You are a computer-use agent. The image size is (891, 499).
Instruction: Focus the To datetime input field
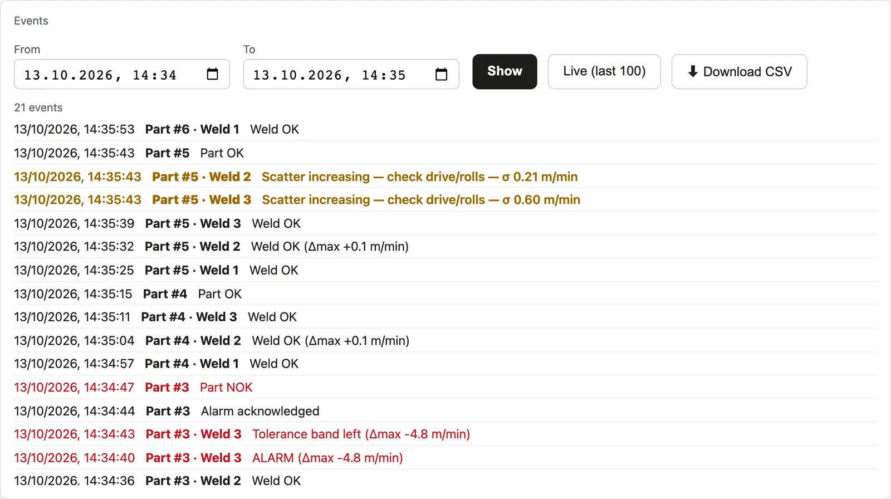pyautogui.click(x=351, y=74)
